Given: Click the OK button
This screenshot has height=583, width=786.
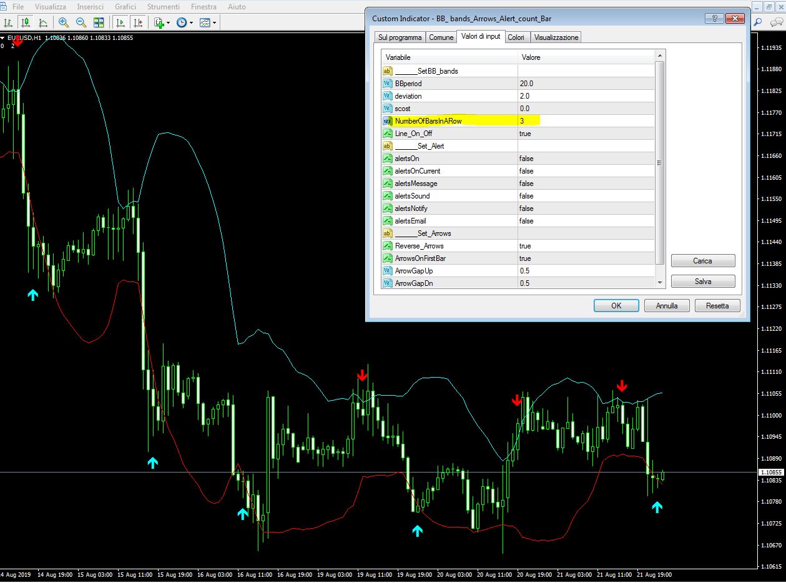Looking at the screenshot, I should pyautogui.click(x=616, y=306).
